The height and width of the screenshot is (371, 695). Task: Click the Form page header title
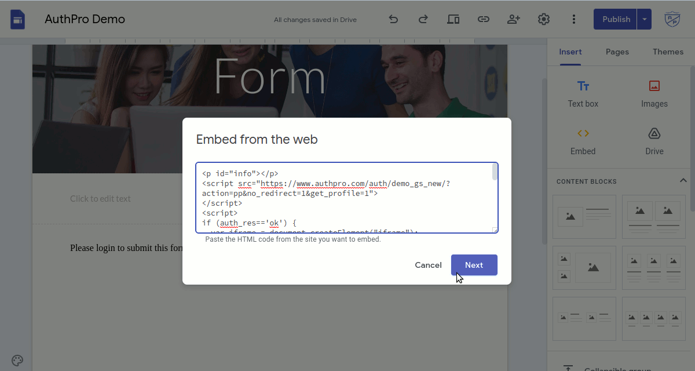(270, 77)
